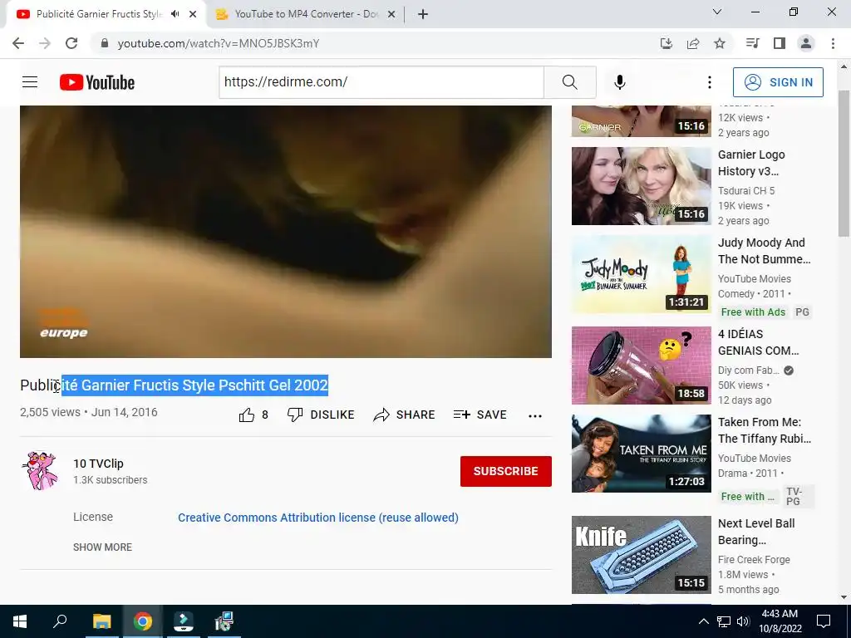This screenshot has height=638, width=851.
Task: Click the install/download page icon in address bar
Action: (x=666, y=43)
